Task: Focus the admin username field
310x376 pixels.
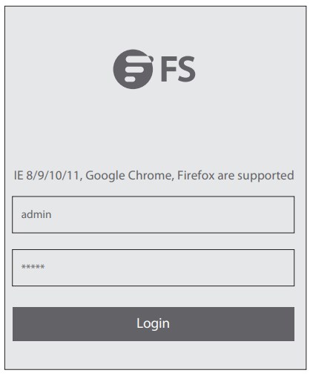Action: point(154,214)
